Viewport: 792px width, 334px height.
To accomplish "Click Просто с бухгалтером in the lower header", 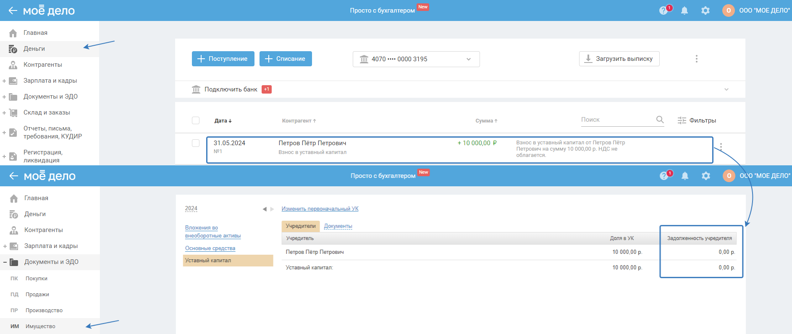I will tap(383, 176).
